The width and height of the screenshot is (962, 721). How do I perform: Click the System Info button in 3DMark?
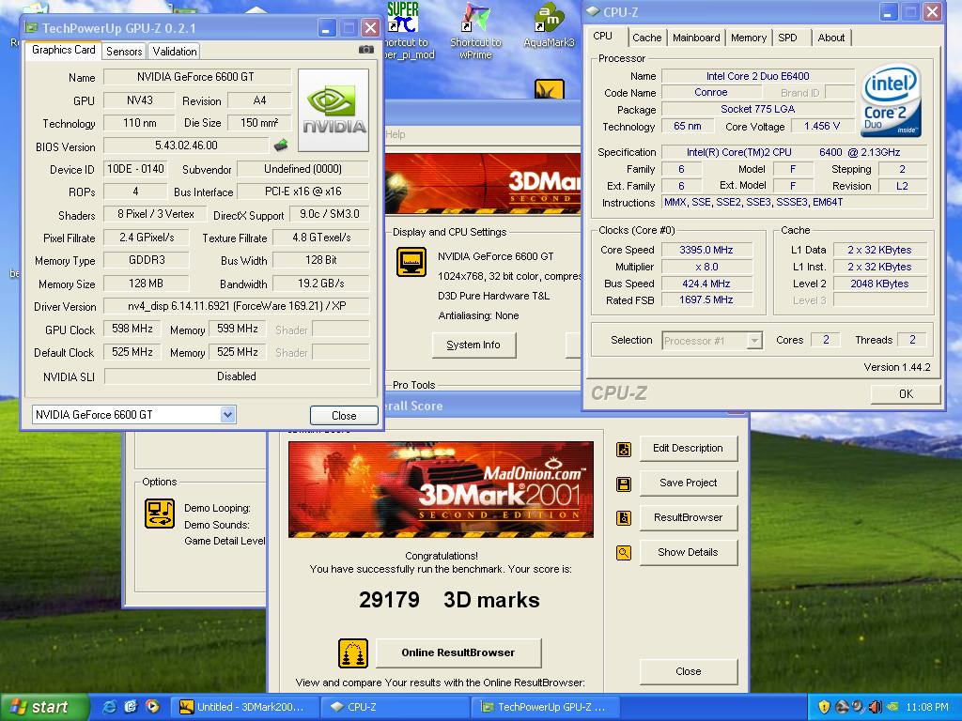473,345
